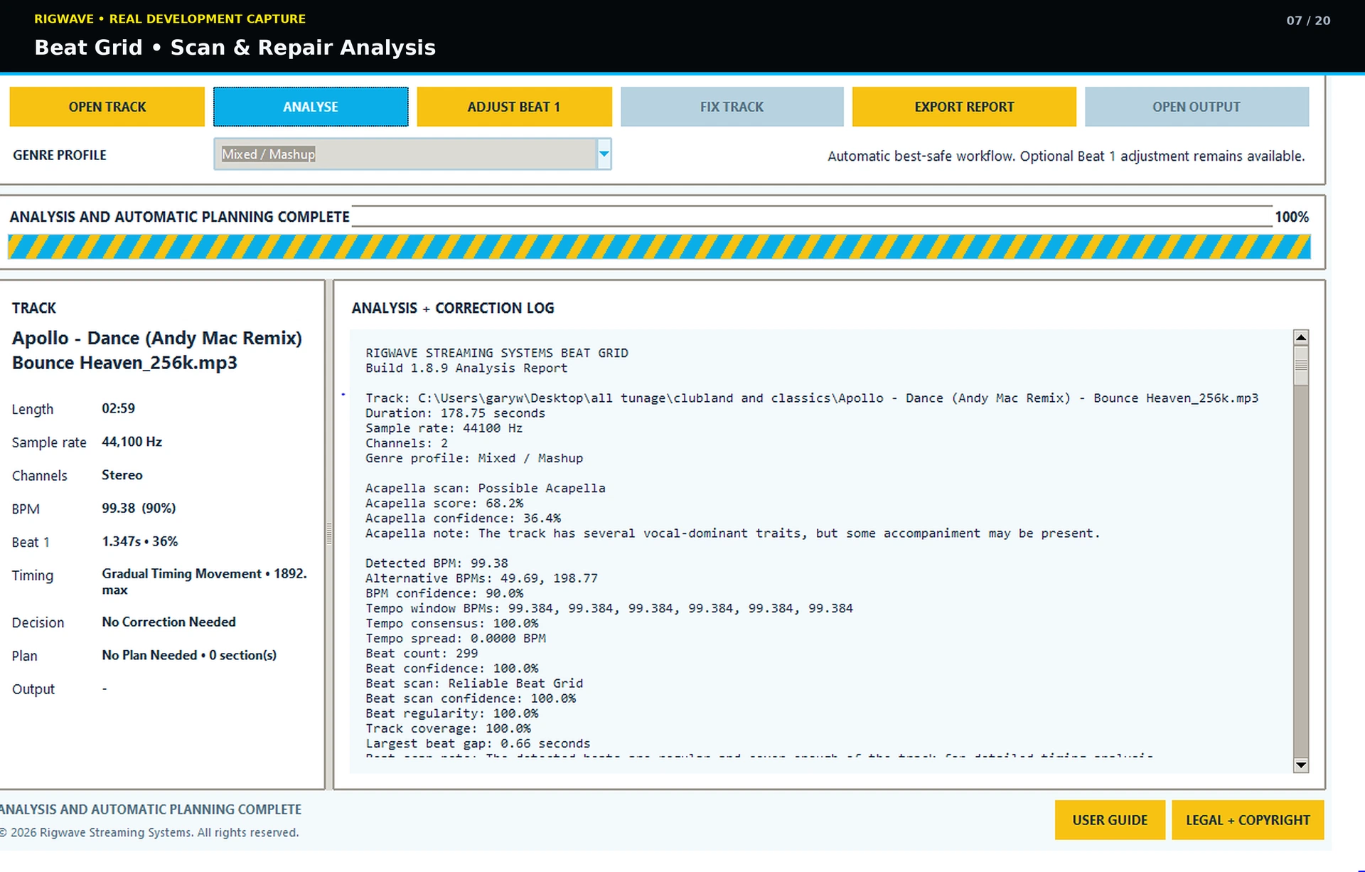This screenshot has height=872, width=1365.
Task: Click the log scrollbar thumb
Action: coord(1301,366)
